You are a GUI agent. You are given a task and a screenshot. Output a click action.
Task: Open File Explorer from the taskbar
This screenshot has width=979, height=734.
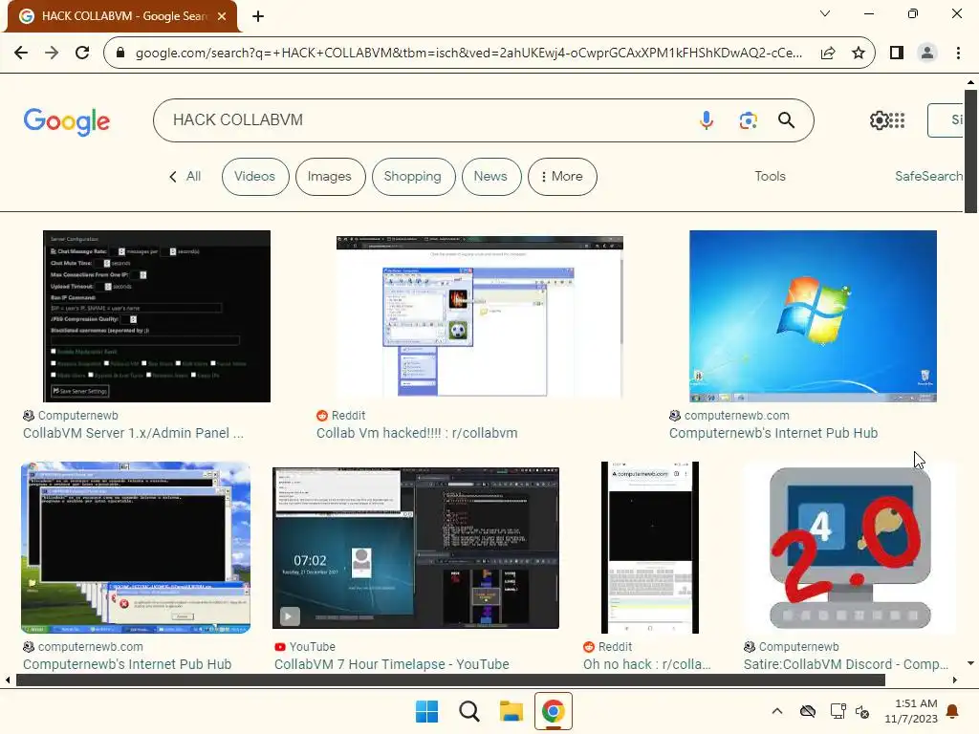[511, 711]
